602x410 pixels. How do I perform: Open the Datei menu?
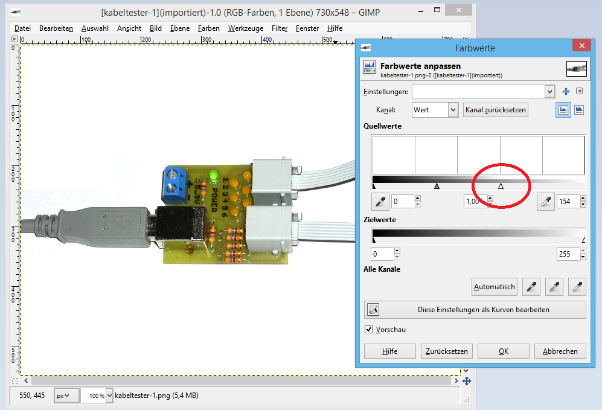point(23,28)
